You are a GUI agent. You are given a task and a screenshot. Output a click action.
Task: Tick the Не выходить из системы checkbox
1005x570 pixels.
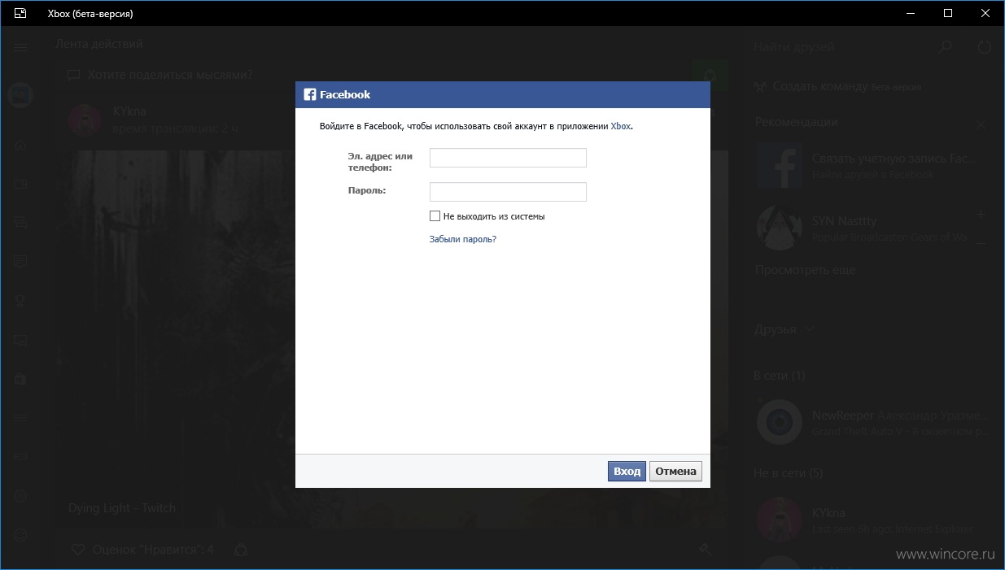pos(435,216)
